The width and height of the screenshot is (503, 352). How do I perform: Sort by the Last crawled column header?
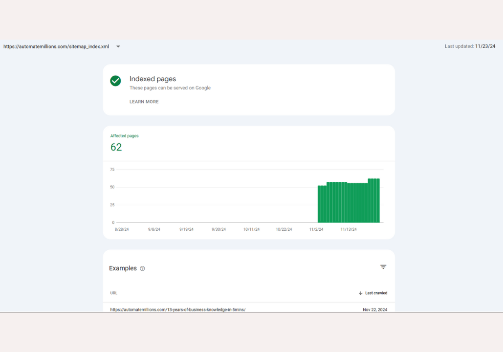376,293
